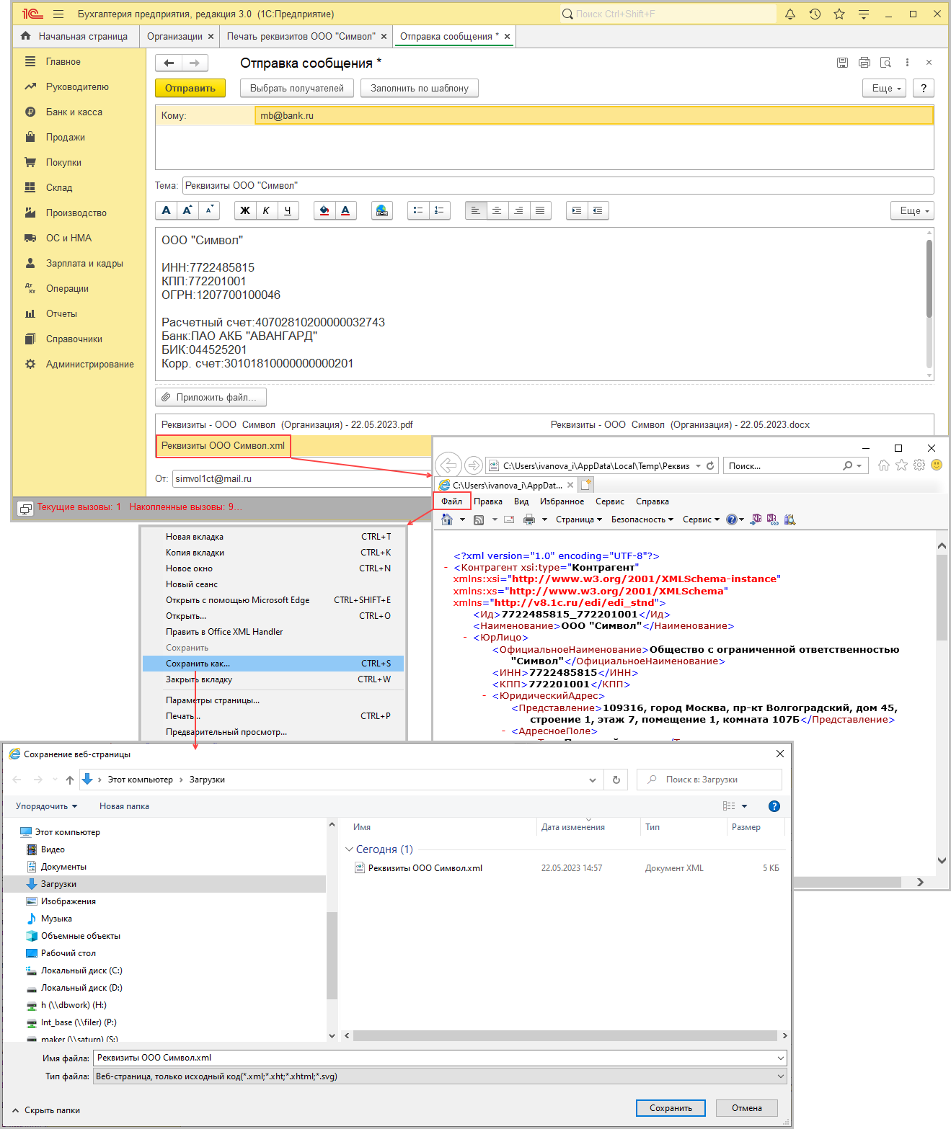This screenshot has height=1129, width=951.
Task: Decrease indent icon
Action: [x=598, y=210]
